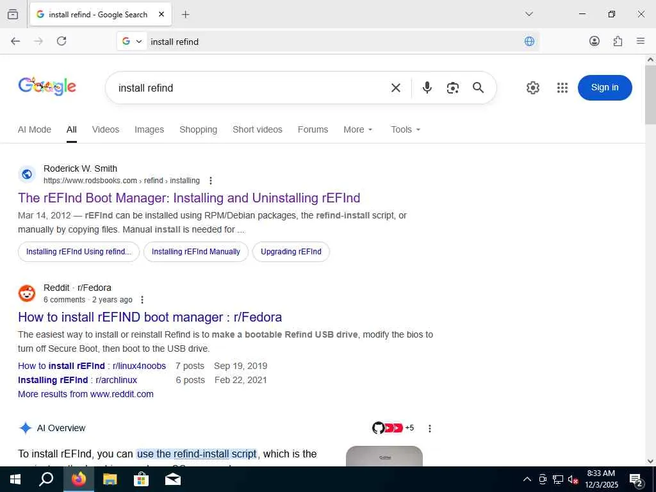Open Microsoft Store from the taskbar
The height and width of the screenshot is (492, 656).
coord(142,479)
